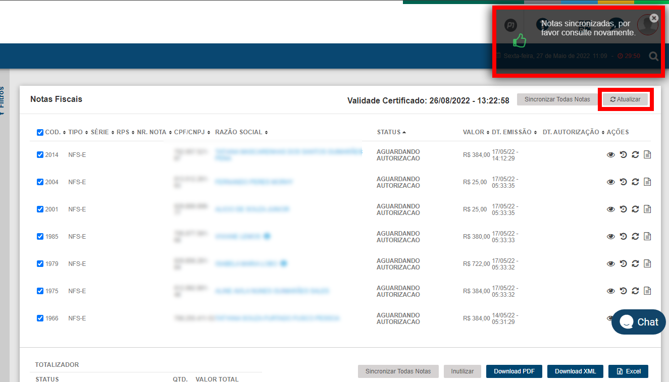Open the Chat support bubble
Image resolution: width=669 pixels, height=382 pixels.
point(638,322)
